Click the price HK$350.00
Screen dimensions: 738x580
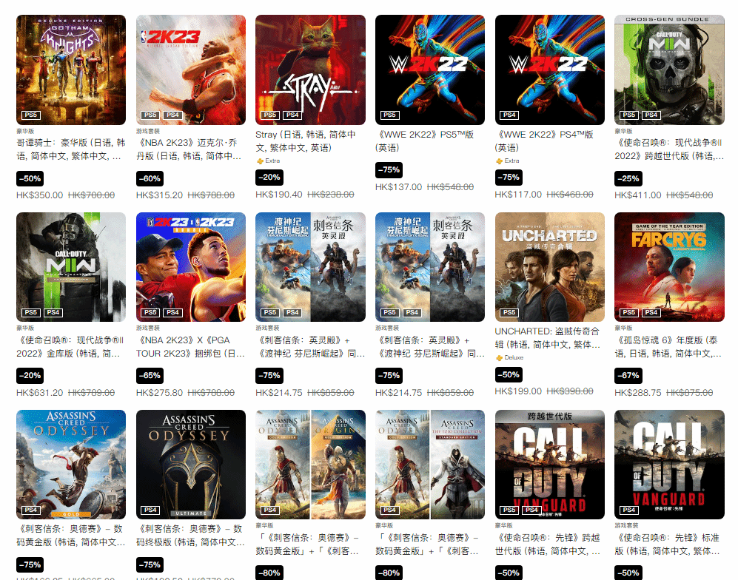(39, 195)
